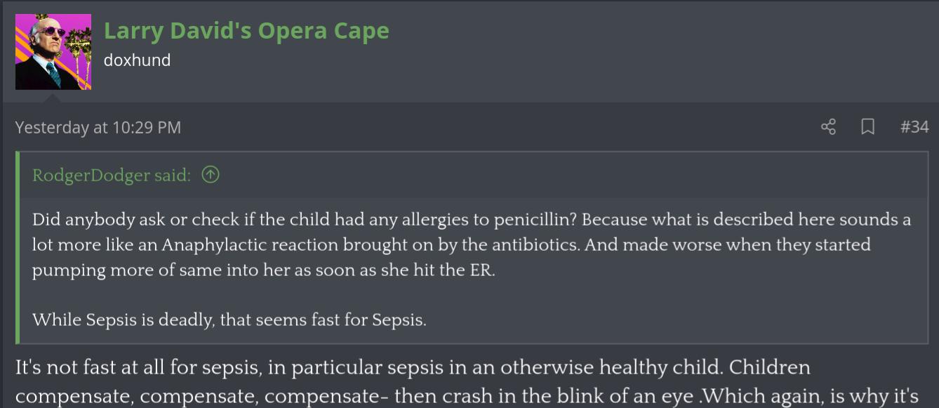Click the small pointer arrow beneath the avatar

[53, 98]
